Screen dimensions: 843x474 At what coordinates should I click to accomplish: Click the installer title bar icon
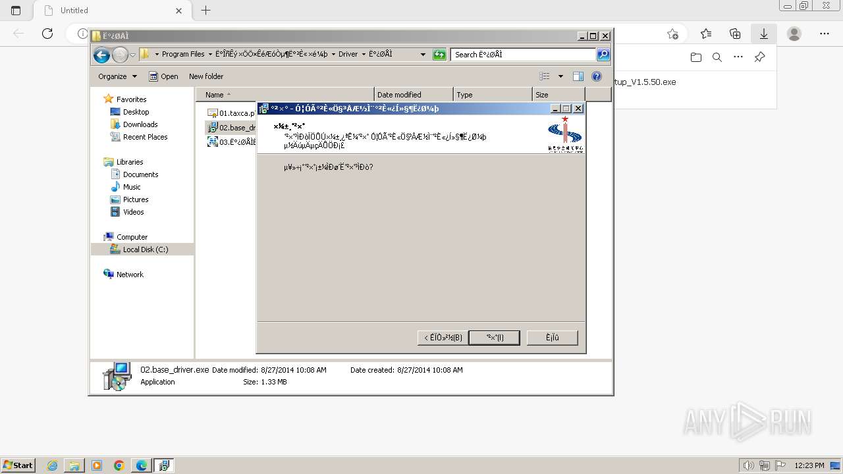[264, 109]
